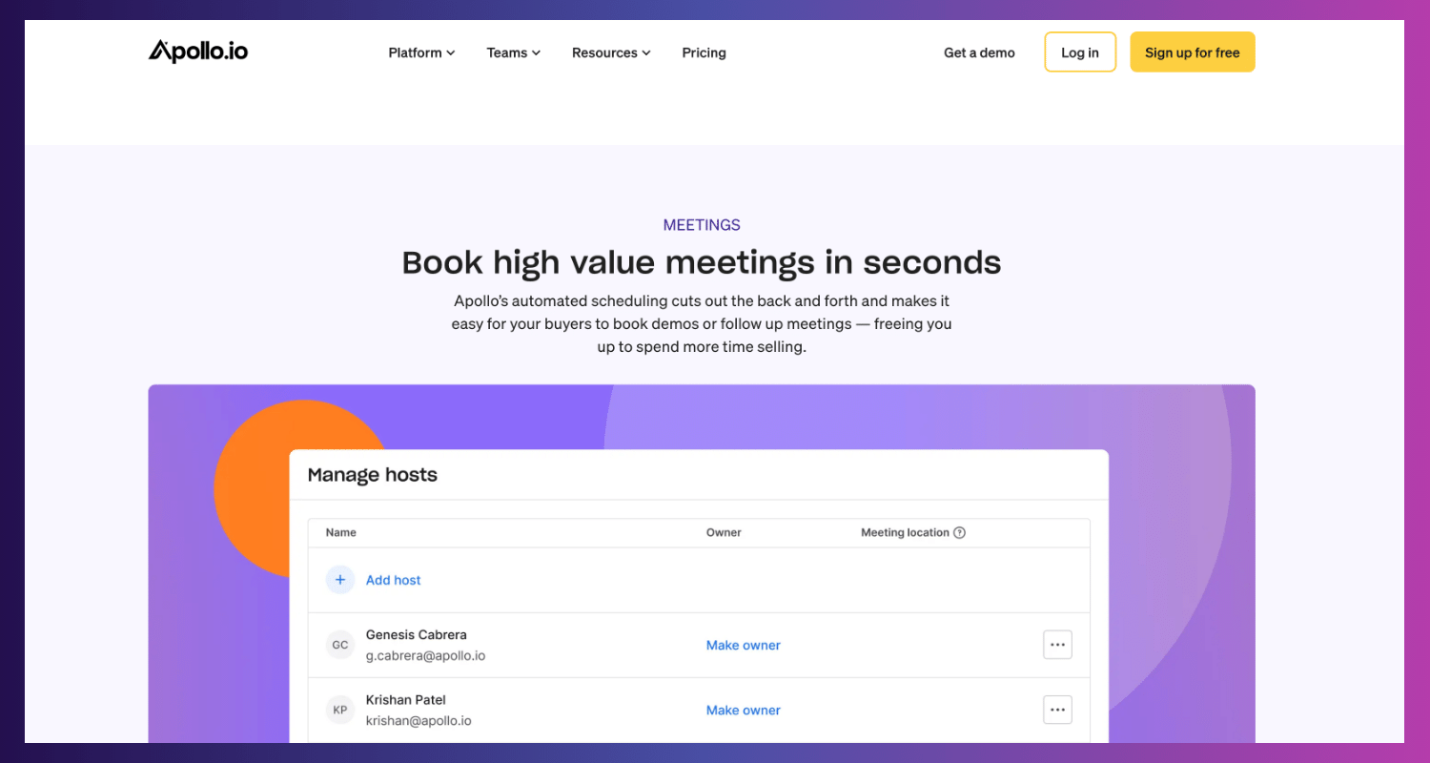Click the email krishan@apollo.io
Viewport: 1430px width, 763px height.
coord(419,721)
